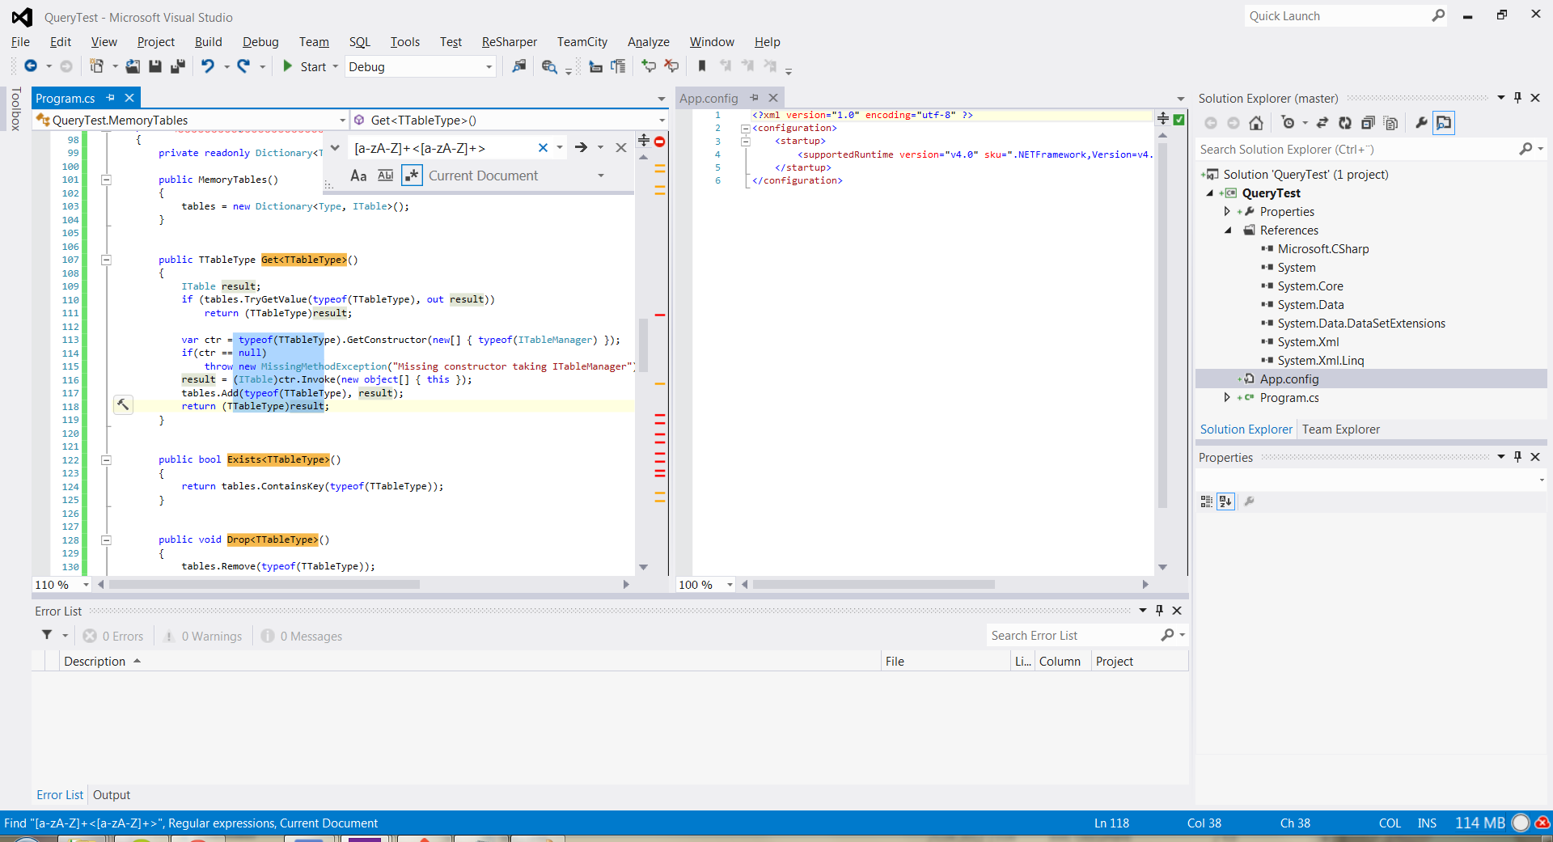The image size is (1553, 842).
Task: Click the Search Solution Explorer field
Action: click(1357, 150)
